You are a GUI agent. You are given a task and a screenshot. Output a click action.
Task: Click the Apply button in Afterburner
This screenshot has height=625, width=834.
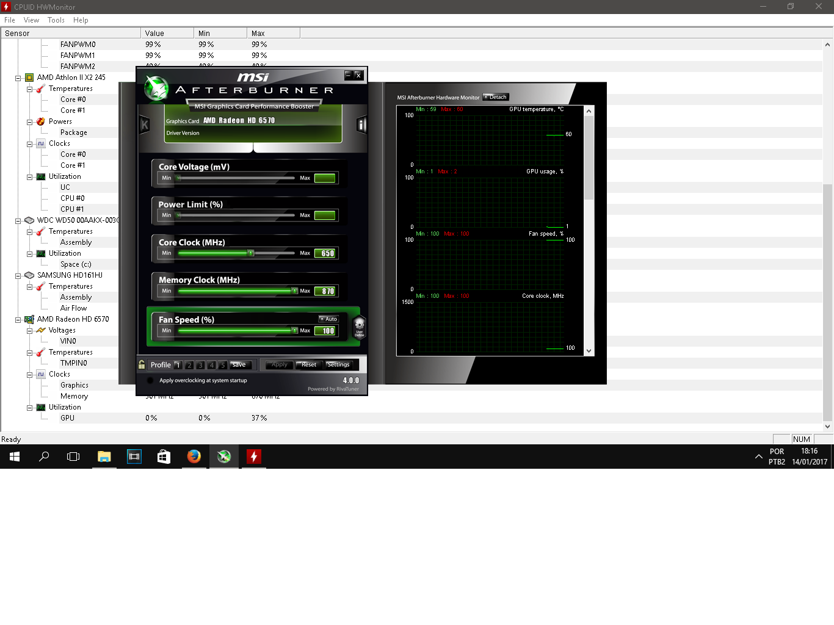coord(279,365)
